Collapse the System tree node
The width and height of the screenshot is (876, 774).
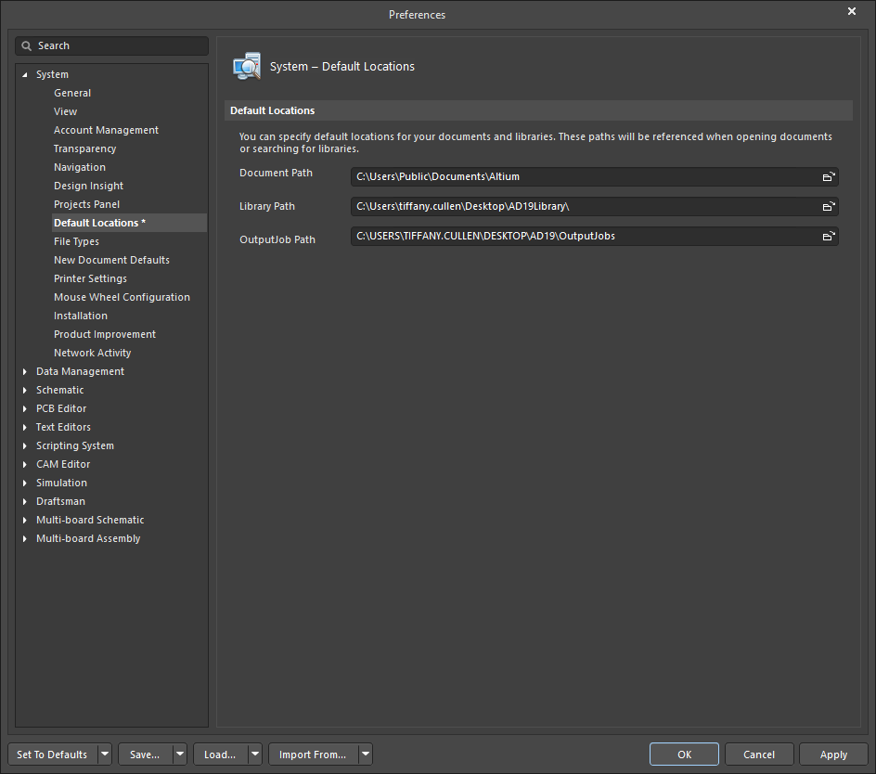(25, 74)
